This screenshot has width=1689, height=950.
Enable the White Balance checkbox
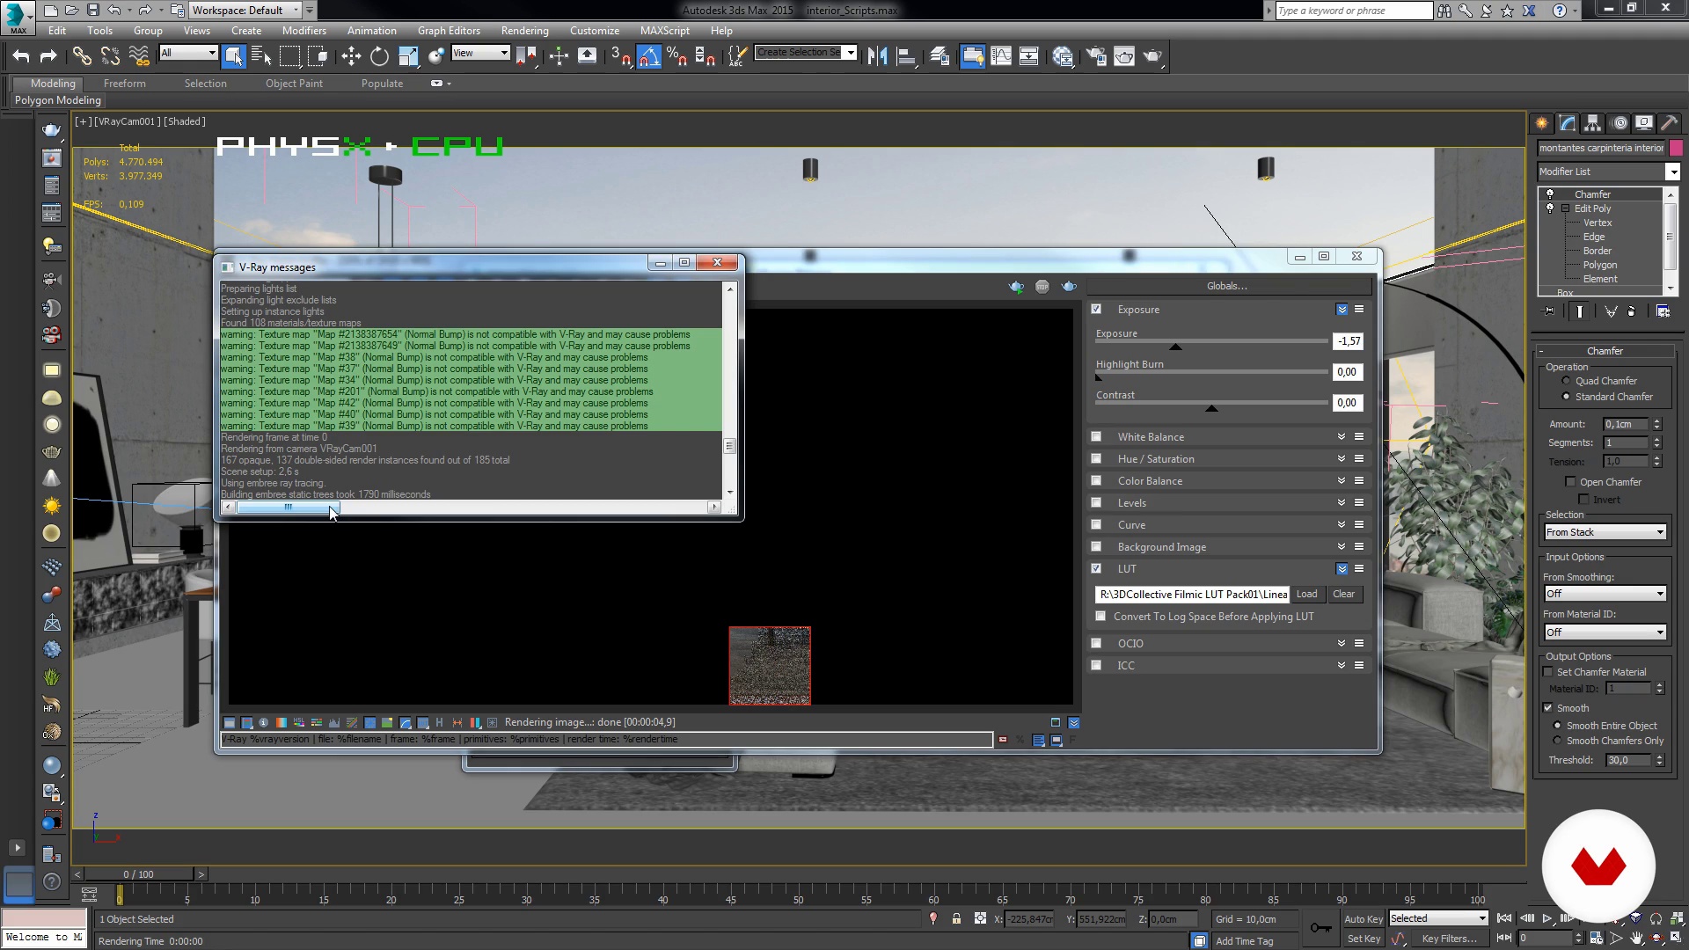1096,436
